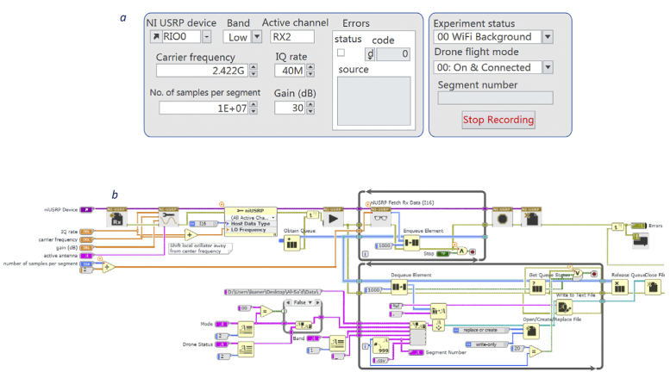This screenshot has width=670, height=372.
Task: Expand the Experiment status dropdown
Action: 548,37
